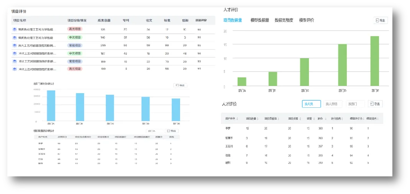This screenshot has width=410, height=194.
Task: Click the 项目名称 column header
Action: (19, 20)
